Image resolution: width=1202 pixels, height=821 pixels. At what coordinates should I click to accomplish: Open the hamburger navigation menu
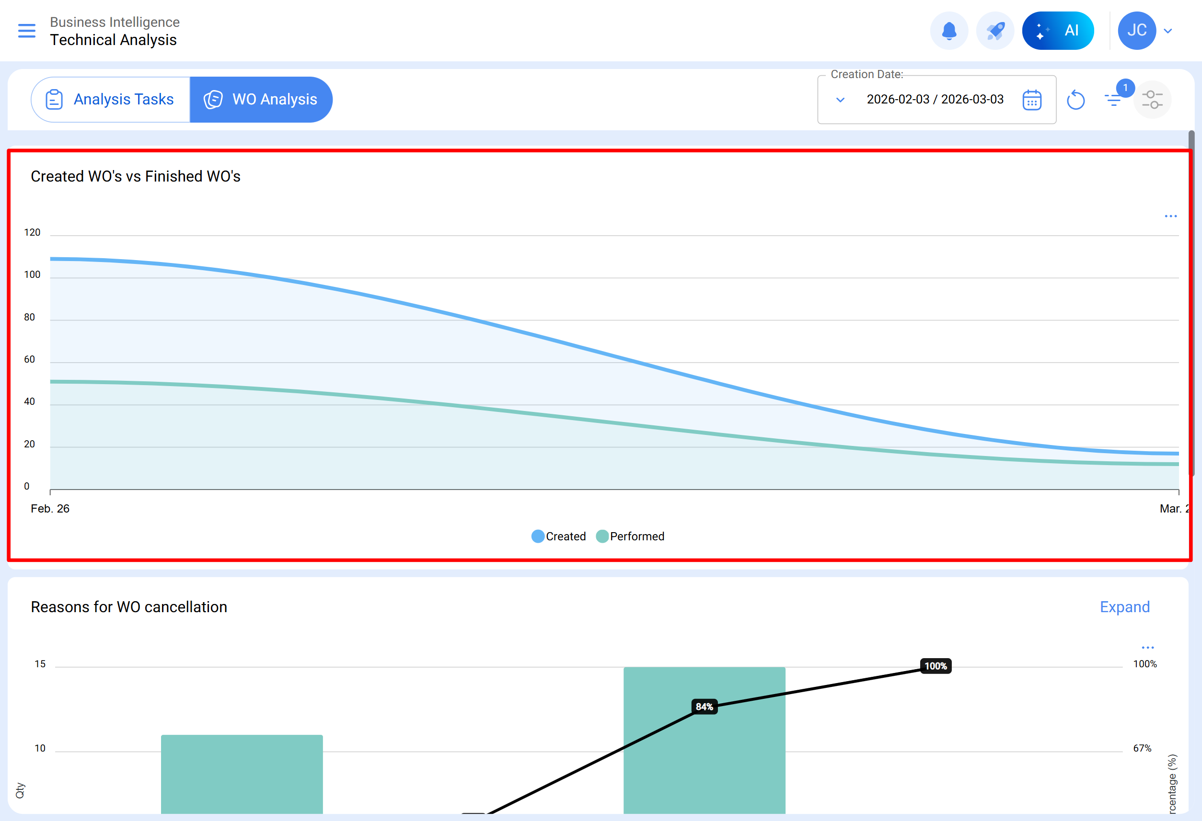coord(27,31)
